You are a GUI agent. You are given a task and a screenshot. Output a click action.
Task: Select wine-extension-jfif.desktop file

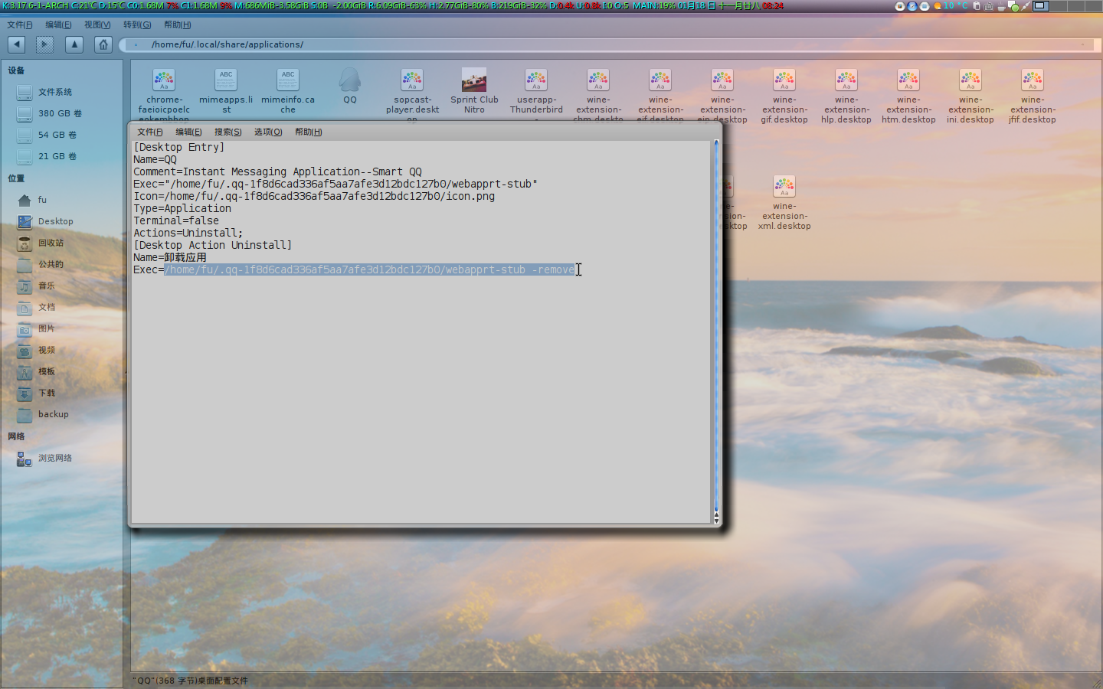pyautogui.click(x=1033, y=96)
